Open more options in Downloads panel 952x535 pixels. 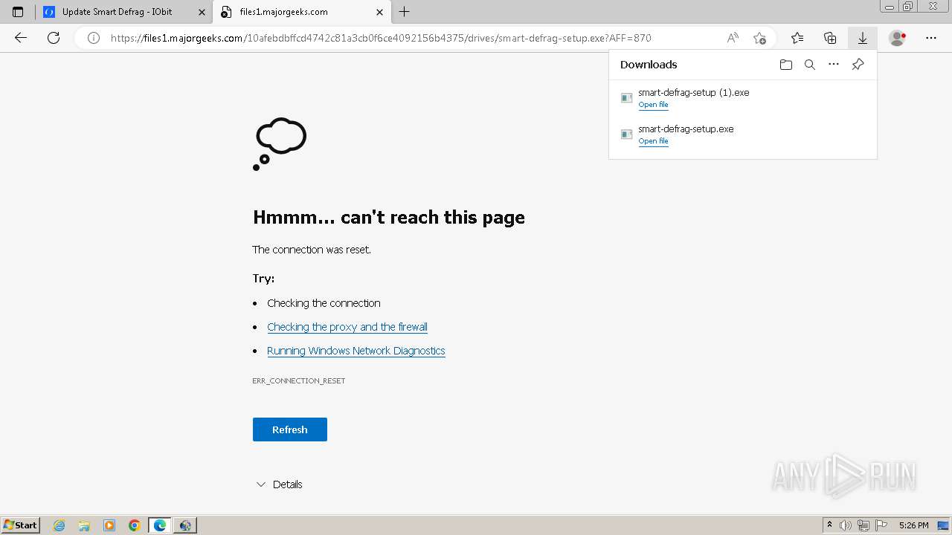click(x=834, y=65)
